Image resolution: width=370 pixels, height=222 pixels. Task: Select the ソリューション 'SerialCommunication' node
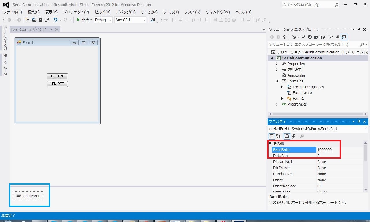319,52
